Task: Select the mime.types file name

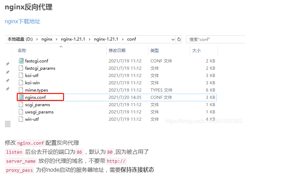Action: (x=37, y=90)
